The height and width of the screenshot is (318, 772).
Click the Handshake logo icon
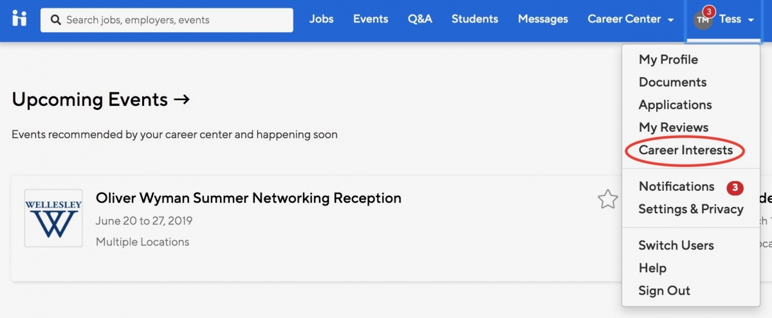pos(19,19)
